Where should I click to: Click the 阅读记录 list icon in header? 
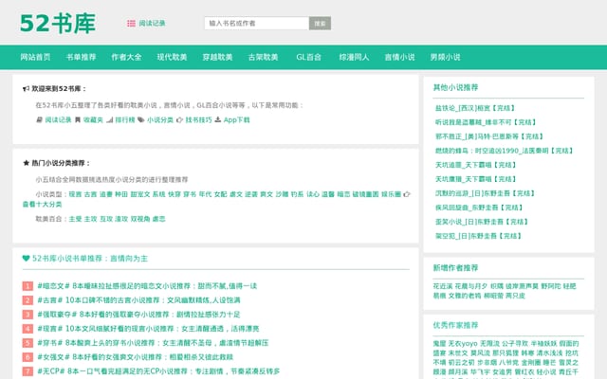(x=131, y=23)
